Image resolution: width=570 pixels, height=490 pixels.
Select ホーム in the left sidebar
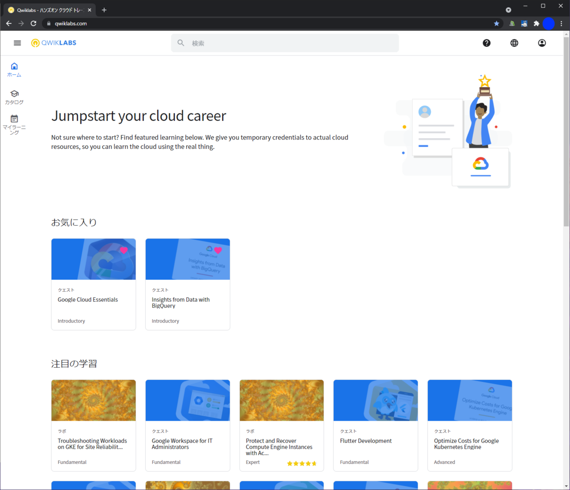tap(14, 69)
